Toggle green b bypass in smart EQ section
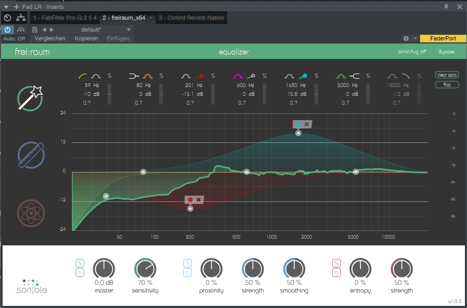Screen dimensions: 467x308 click(80, 272)
